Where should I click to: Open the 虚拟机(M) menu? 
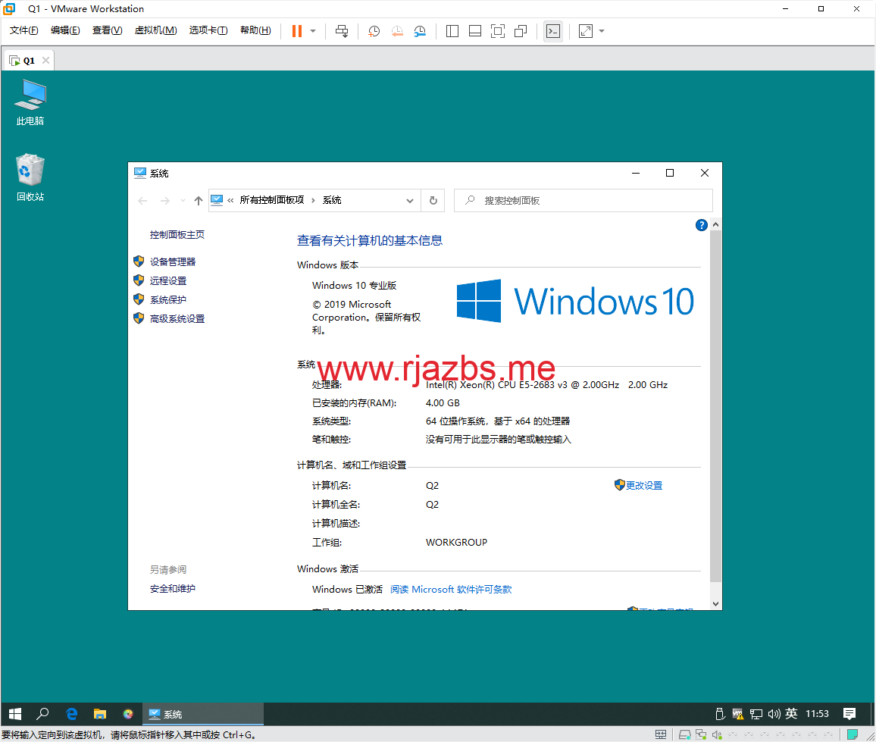pyautogui.click(x=156, y=30)
